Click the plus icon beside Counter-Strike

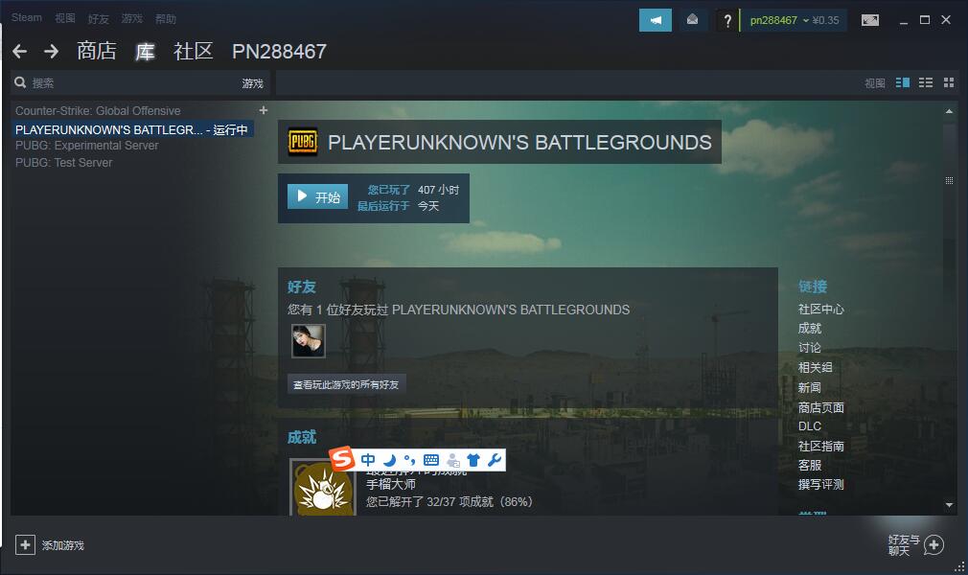[264, 110]
